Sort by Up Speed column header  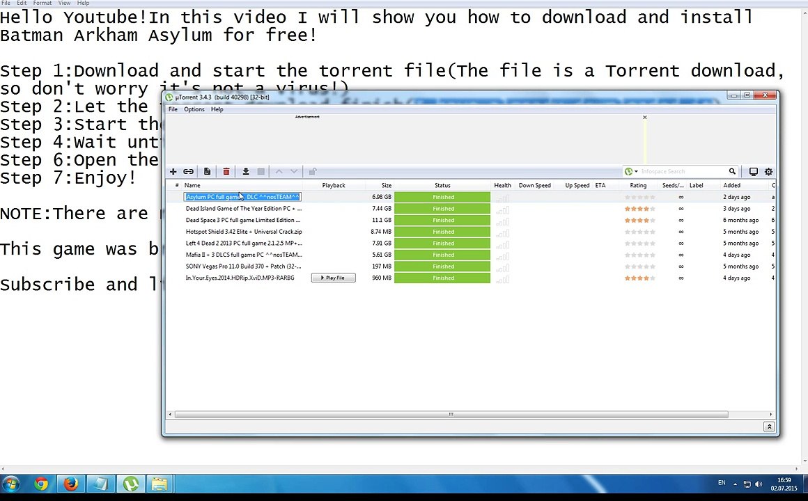577,185
